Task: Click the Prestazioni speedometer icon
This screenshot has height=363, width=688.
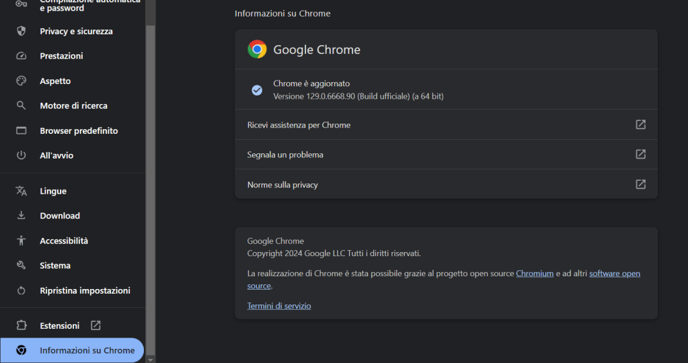Action: click(x=21, y=56)
